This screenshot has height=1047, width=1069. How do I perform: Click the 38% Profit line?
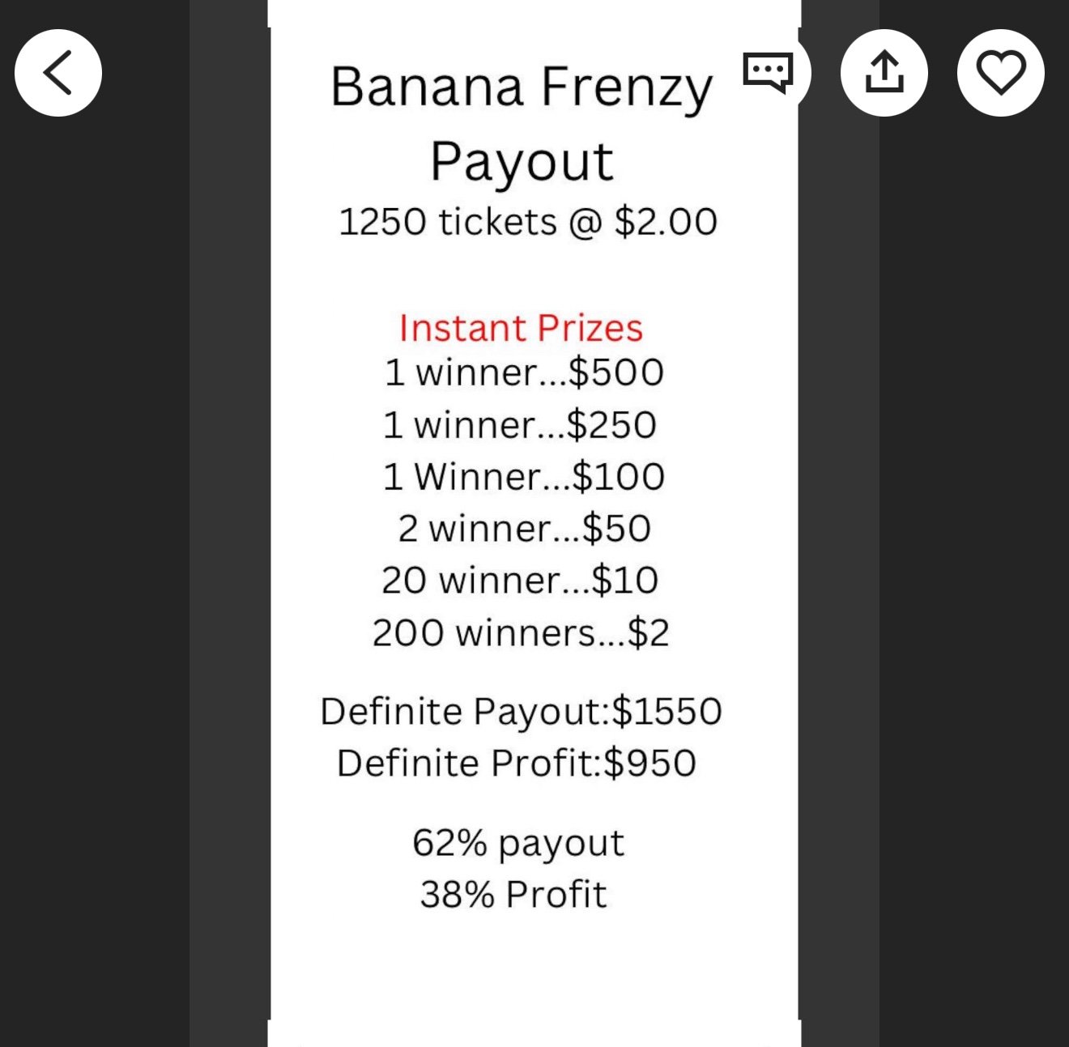[513, 895]
